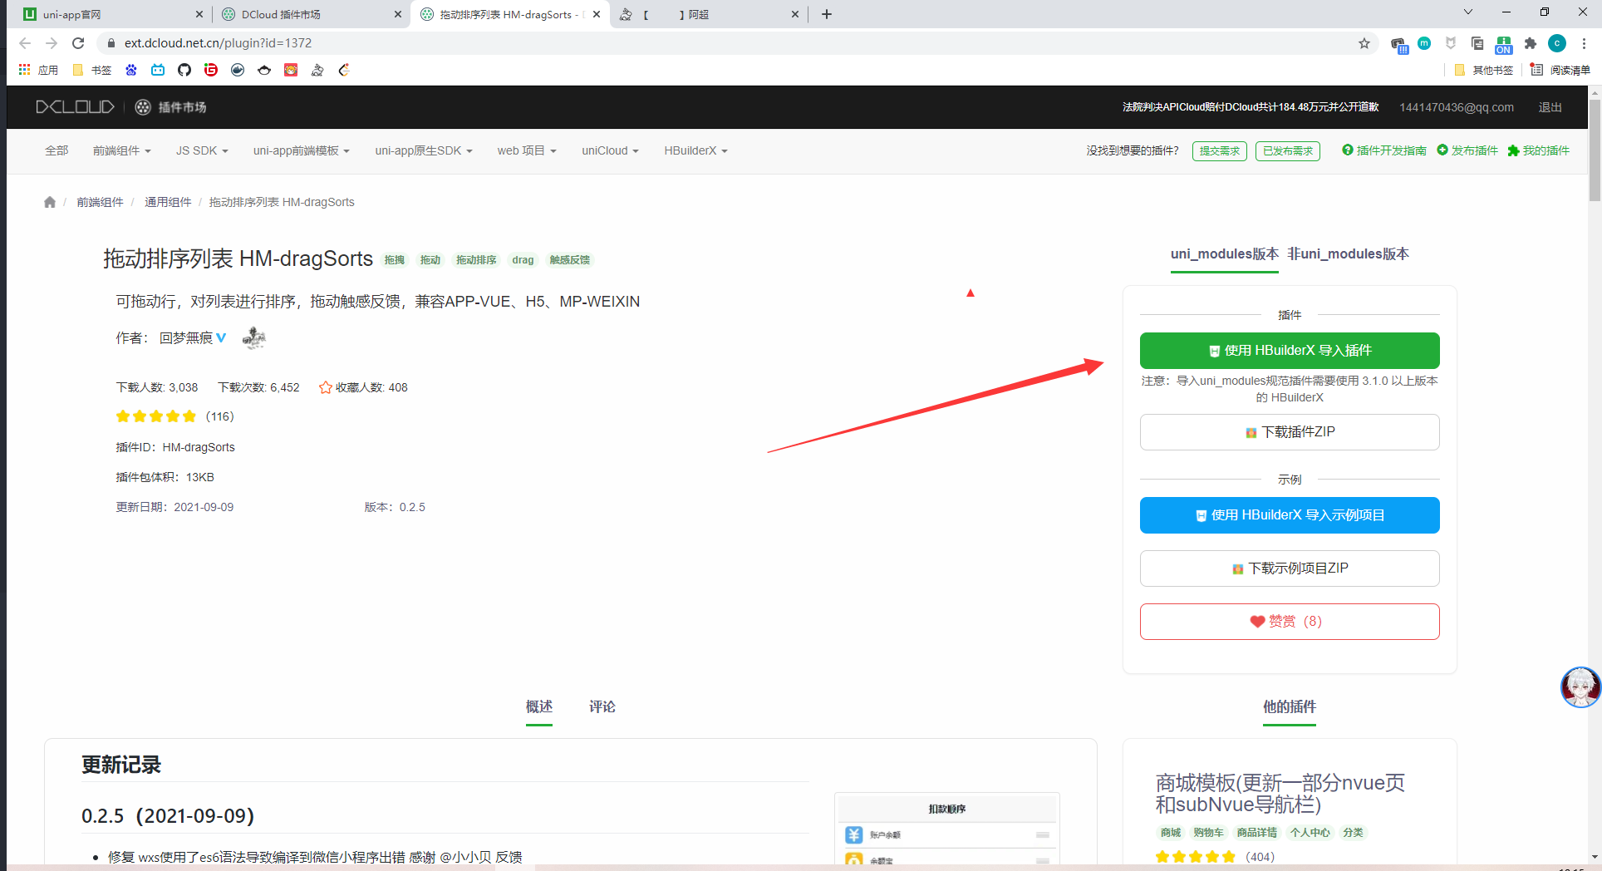Click the browser extensions puzzle icon

(1530, 43)
